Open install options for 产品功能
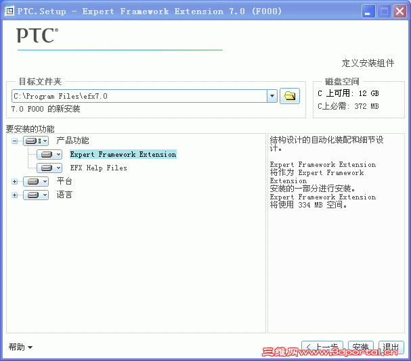This screenshot has width=411, height=361. [x=36, y=141]
